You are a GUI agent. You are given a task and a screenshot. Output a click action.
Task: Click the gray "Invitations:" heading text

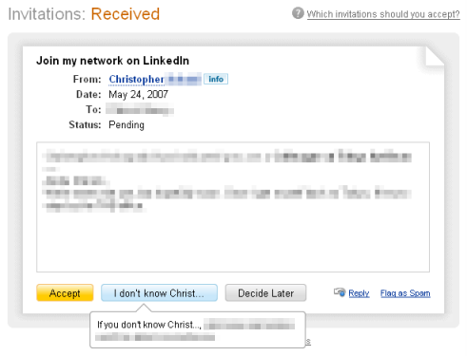(47, 14)
